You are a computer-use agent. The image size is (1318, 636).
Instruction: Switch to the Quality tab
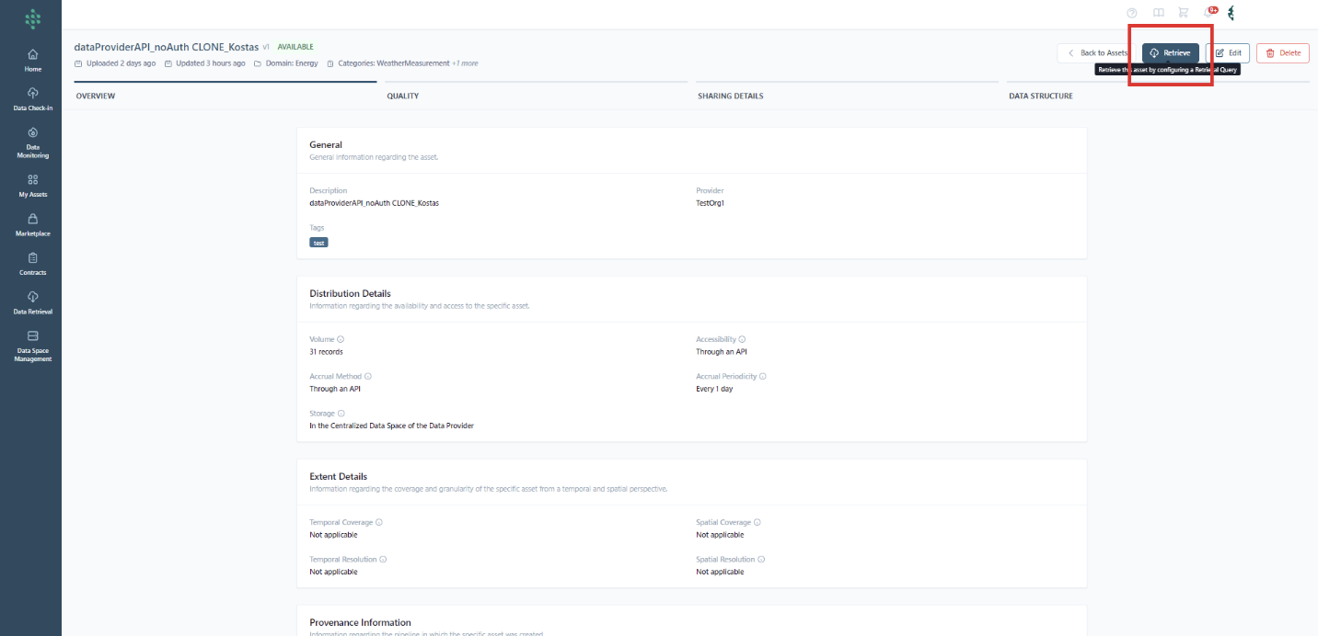(x=402, y=96)
